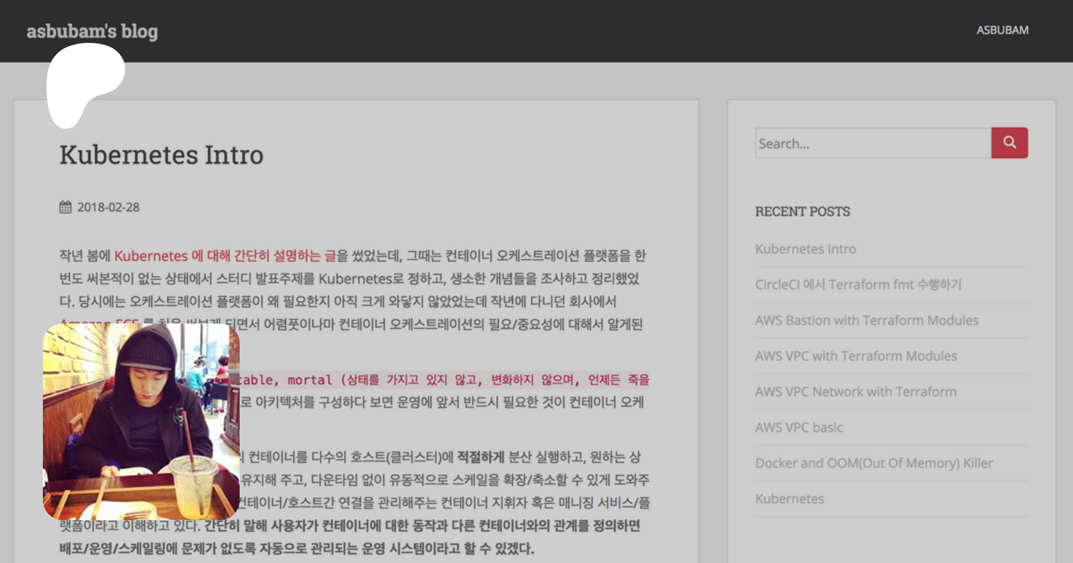
Task: Click the calendar icon beside the post date
Action: (x=66, y=207)
